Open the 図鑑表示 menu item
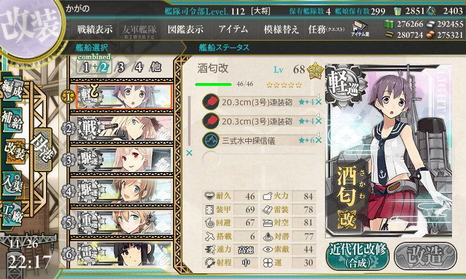466x279 pixels. point(185,29)
